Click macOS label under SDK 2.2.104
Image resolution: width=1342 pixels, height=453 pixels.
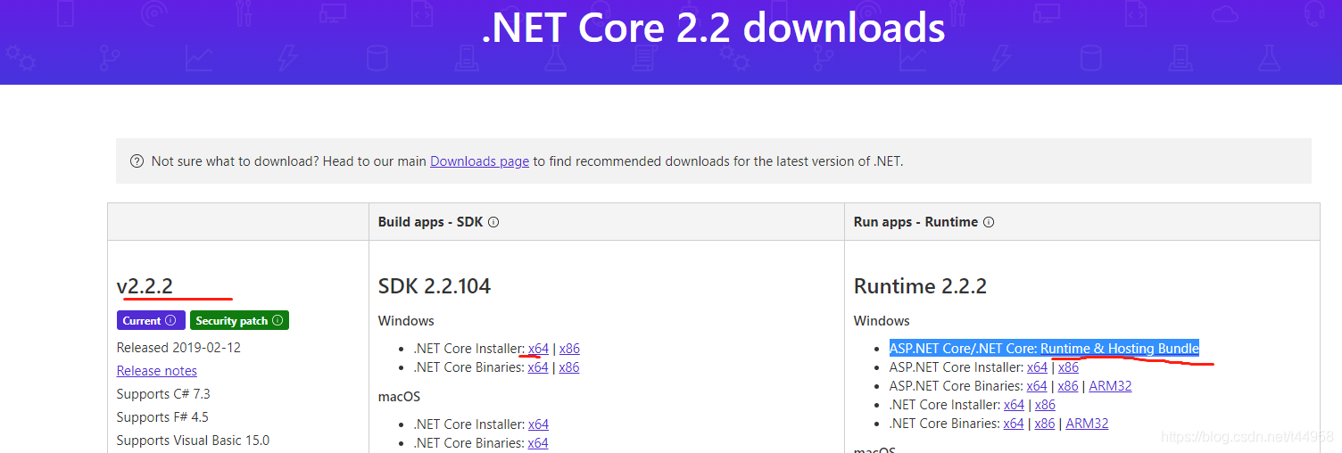(x=399, y=396)
